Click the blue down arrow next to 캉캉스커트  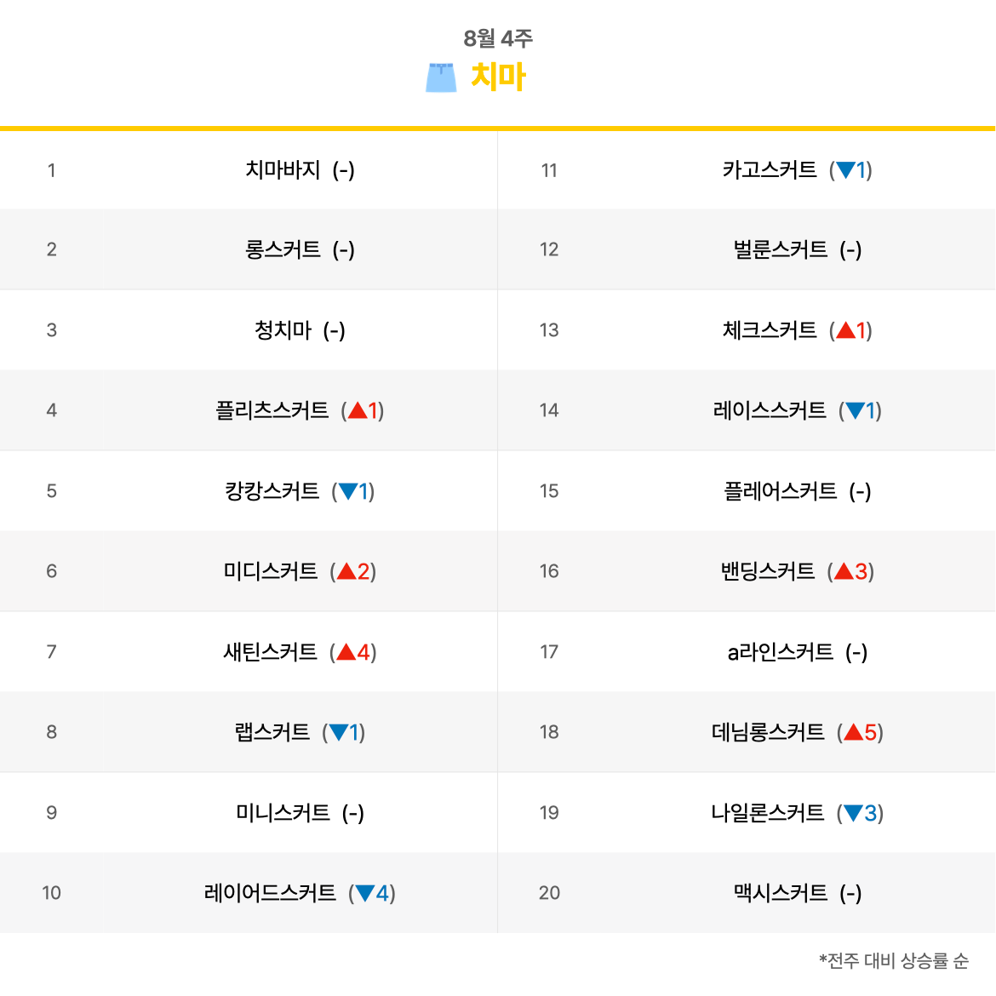click(348, 491)
